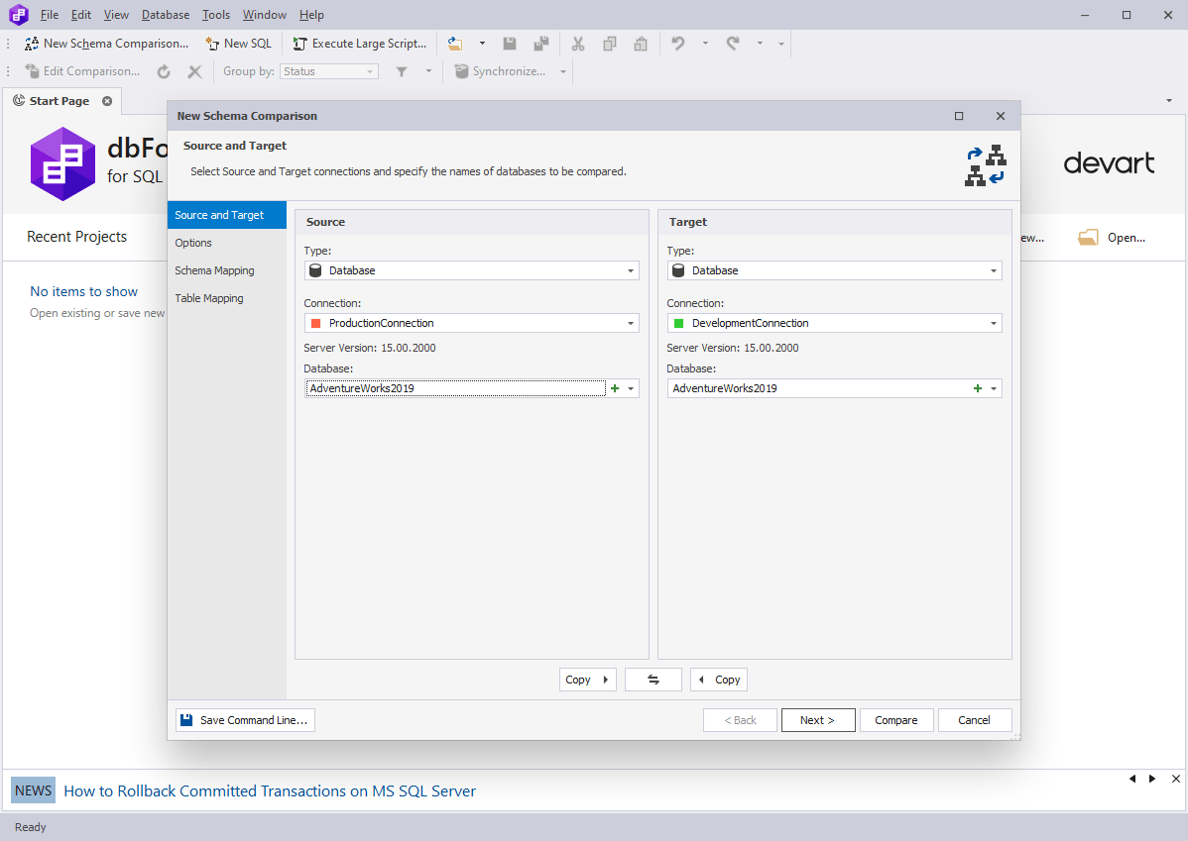Click the Compare button
This screenshot has width=1188, height=841.
(x=895, y=720)
